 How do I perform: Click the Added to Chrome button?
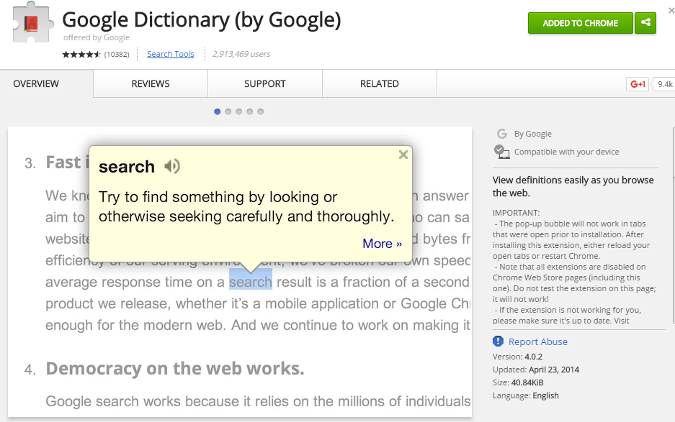tap(581, 23)
